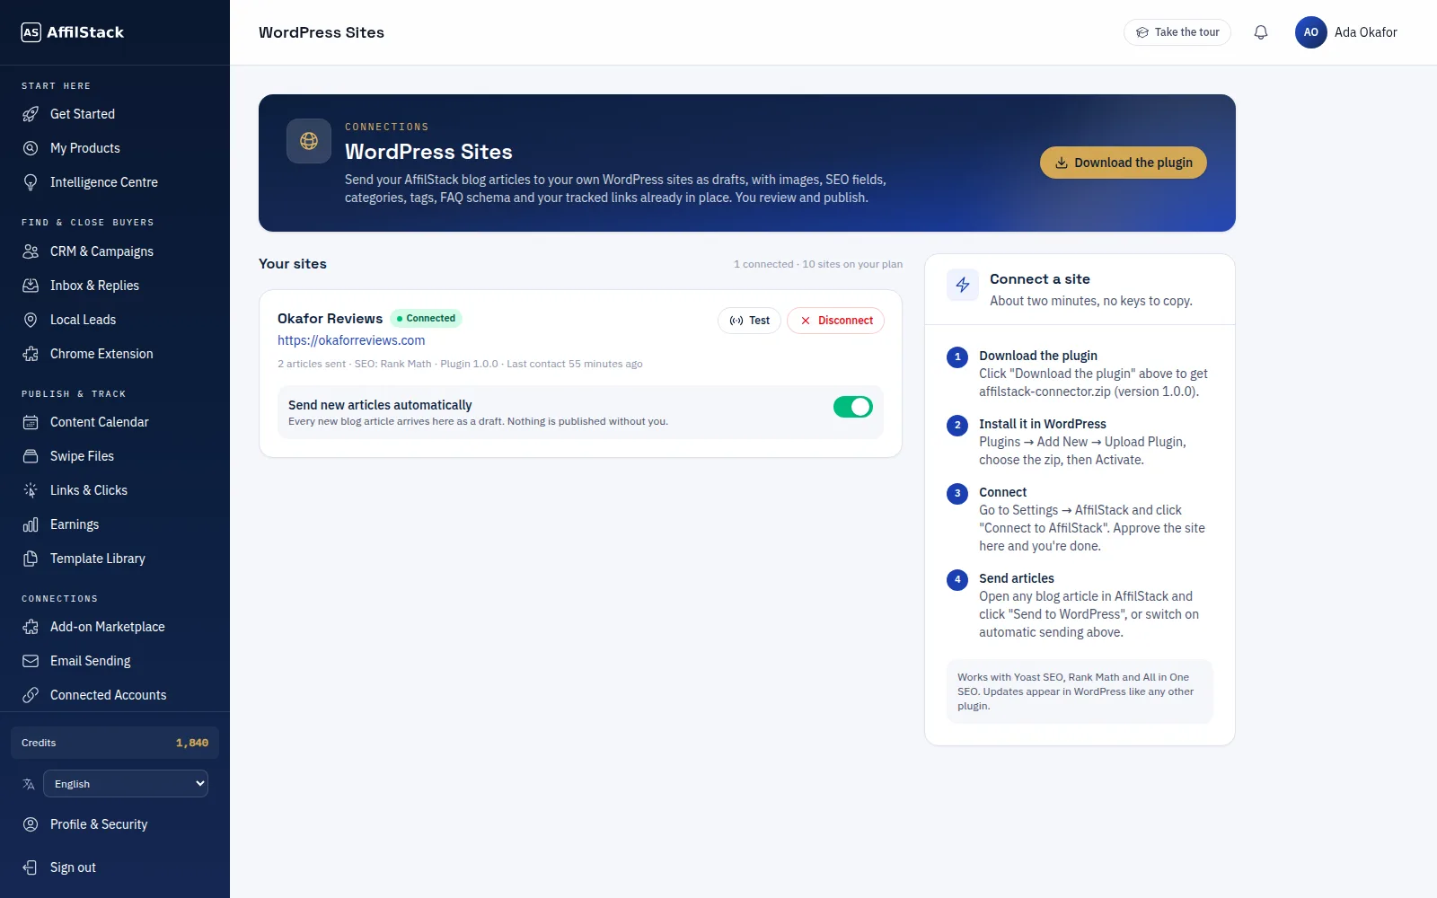Click the Chrome Extension puzzle icon
The width and height of the screenshot is (1437, 898).
pyautogui.click(x=31, y=354)
